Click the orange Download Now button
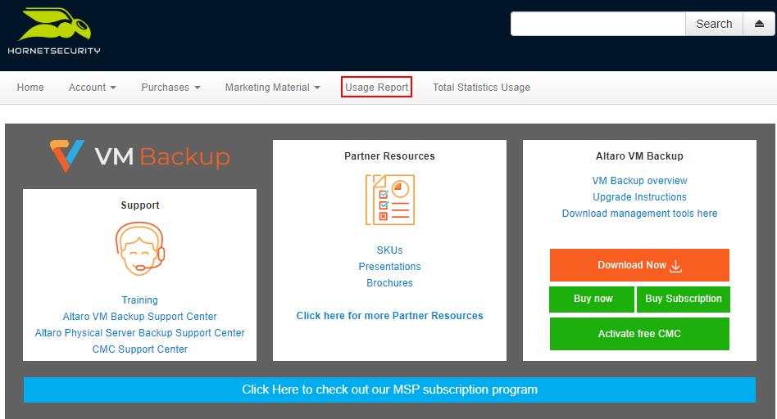The width and height of the screenshot is (777, 419). (x=639, y=265)
